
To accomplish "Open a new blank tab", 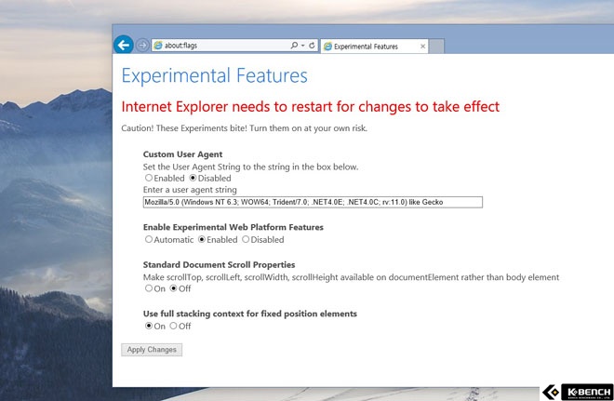I will coord(436,47).
